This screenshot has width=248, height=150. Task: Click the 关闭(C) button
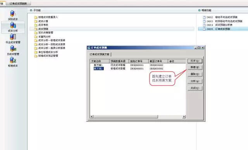click(195, 88)
